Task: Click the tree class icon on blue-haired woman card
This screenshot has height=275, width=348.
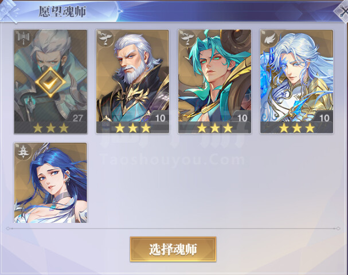Action: [x=23, y=151]
